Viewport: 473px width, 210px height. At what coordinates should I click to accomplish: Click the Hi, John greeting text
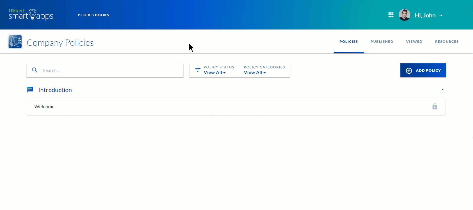tap(425, 15)
